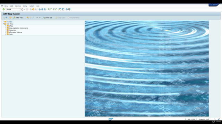Click the lock icon in status bar
Screen dimensions: 222x124
pos(219,119)
